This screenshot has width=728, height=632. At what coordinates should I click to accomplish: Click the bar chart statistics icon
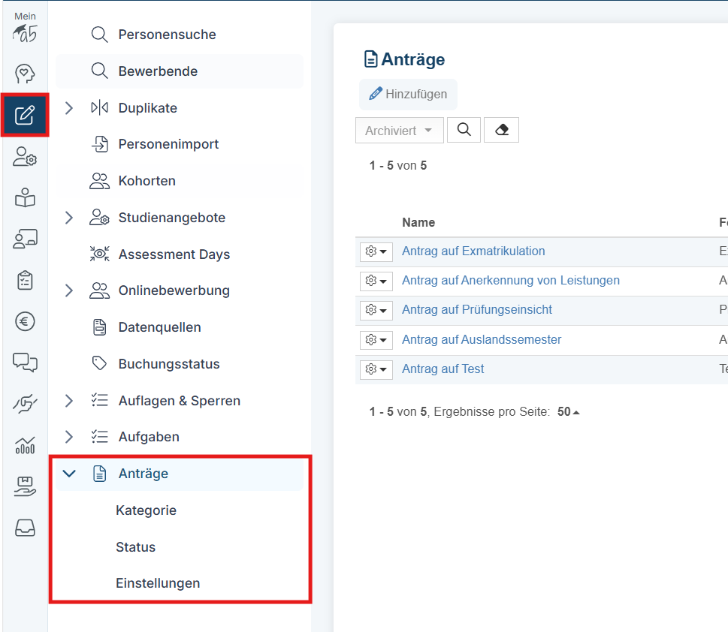click(x=25, y=446)
